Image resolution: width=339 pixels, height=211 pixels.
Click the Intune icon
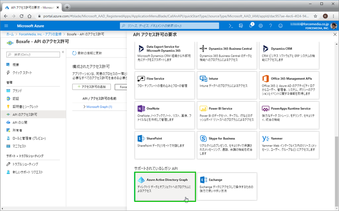click(x=203, y=78)
